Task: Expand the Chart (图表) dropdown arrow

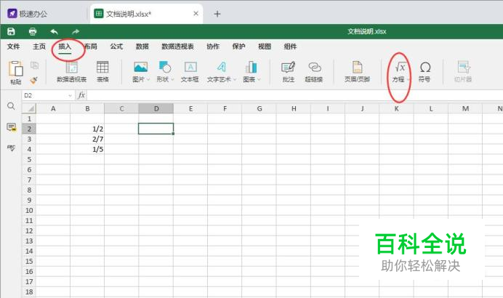Action: [x=259, y=79]
